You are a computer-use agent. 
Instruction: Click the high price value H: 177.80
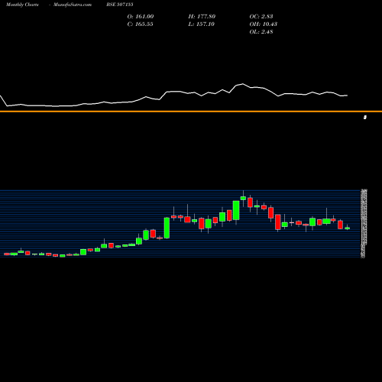(202, 17)
